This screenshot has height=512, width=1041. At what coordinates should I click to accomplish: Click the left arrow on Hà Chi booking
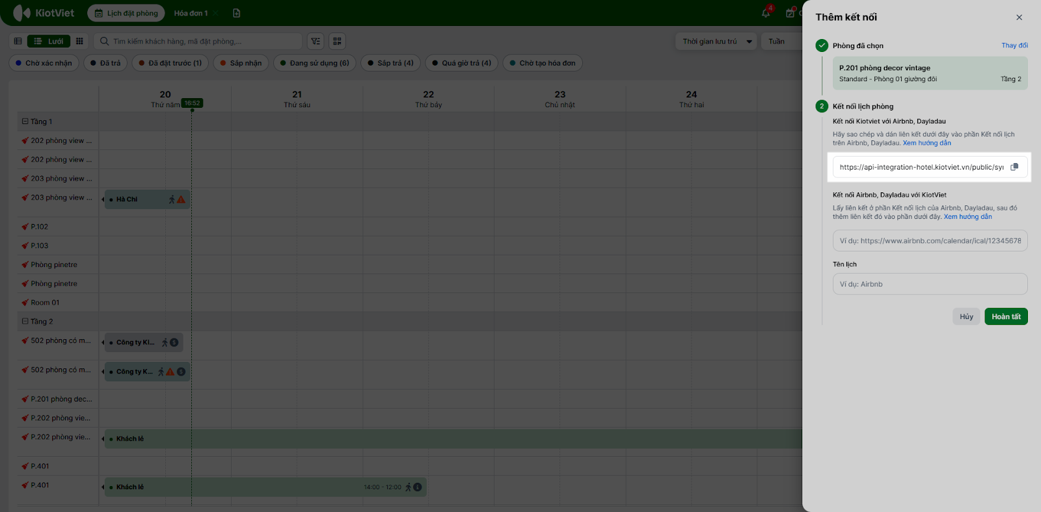click(103, 199)
